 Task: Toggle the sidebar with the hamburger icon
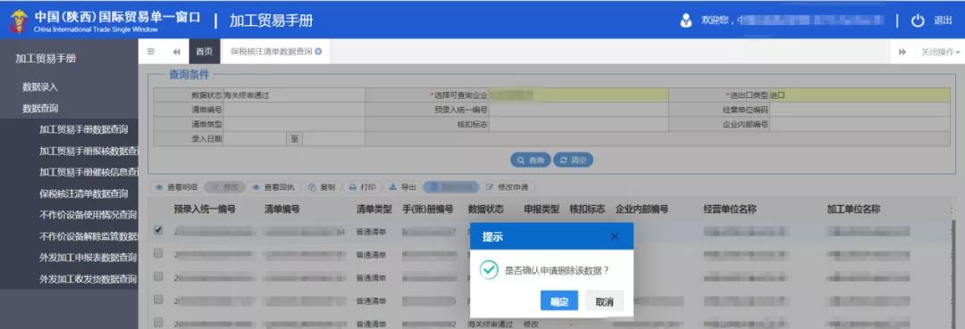pyautogui.click(x=151, y=52)
